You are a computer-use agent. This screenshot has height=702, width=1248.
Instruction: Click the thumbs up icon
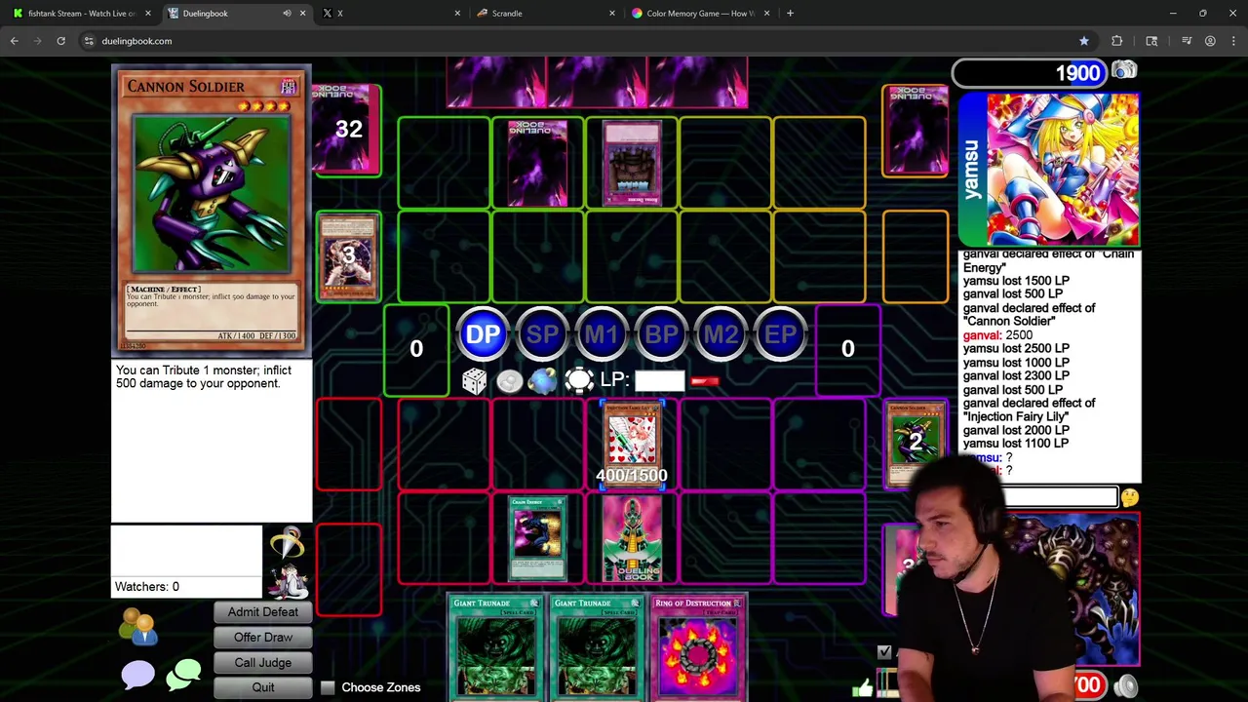pyautogui.click(x=863, y=688)
